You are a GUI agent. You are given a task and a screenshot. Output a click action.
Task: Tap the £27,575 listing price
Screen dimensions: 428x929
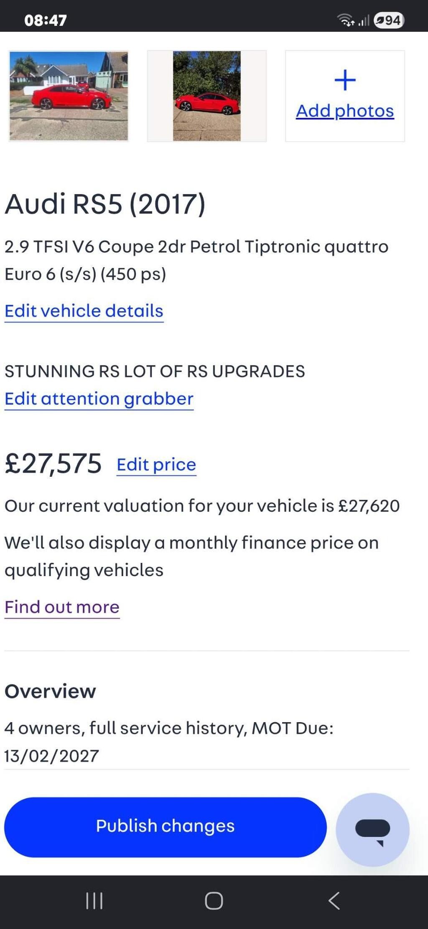tap(53, 464)
